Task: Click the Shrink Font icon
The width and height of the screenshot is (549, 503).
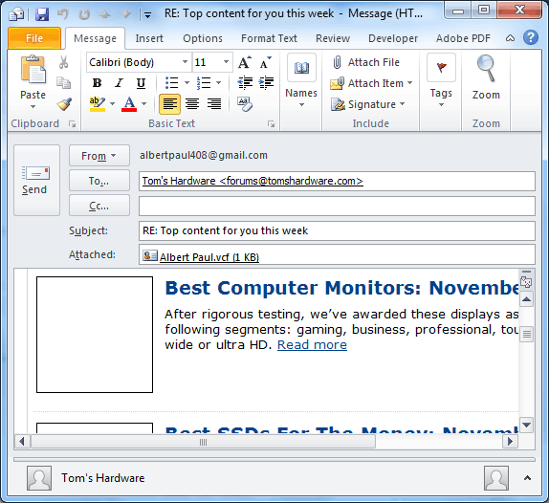Action: [x=266, y=62]
